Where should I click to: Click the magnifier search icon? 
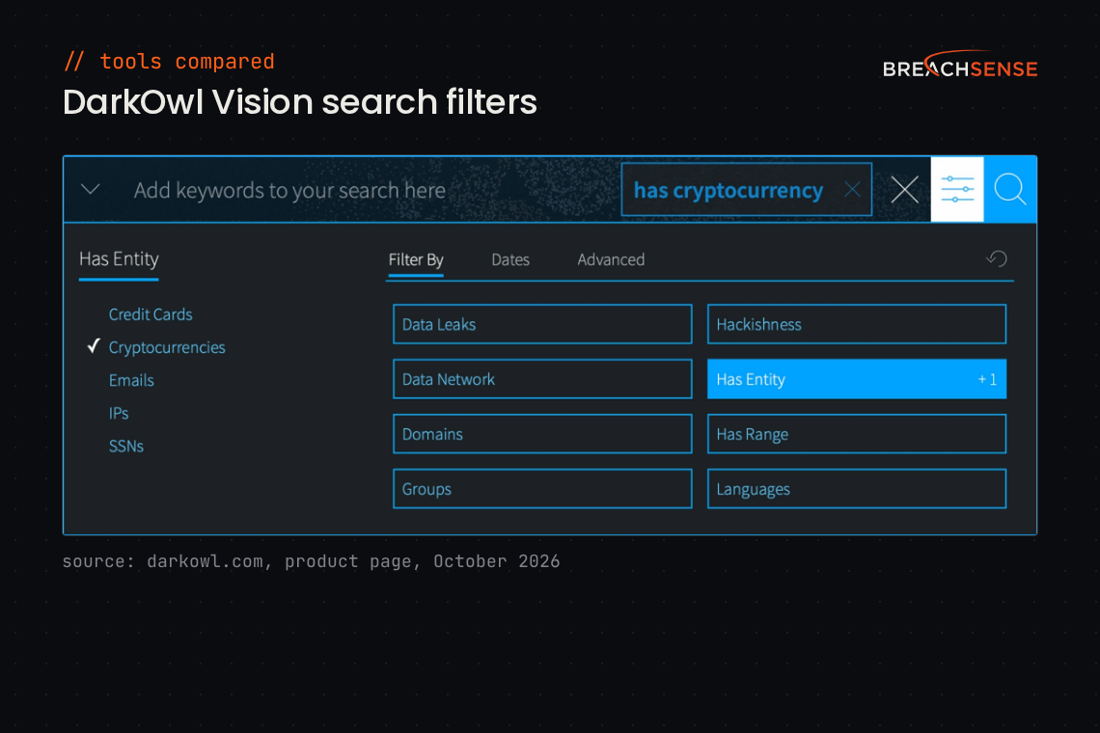point(1010,189)
